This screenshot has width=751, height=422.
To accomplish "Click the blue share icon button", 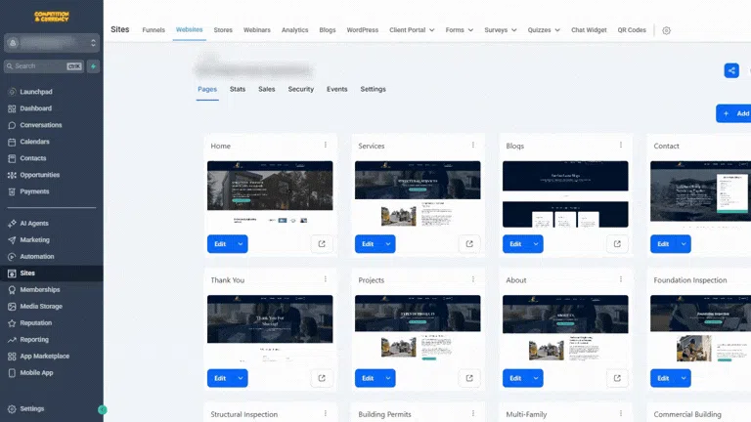I will tap(731, 70).
